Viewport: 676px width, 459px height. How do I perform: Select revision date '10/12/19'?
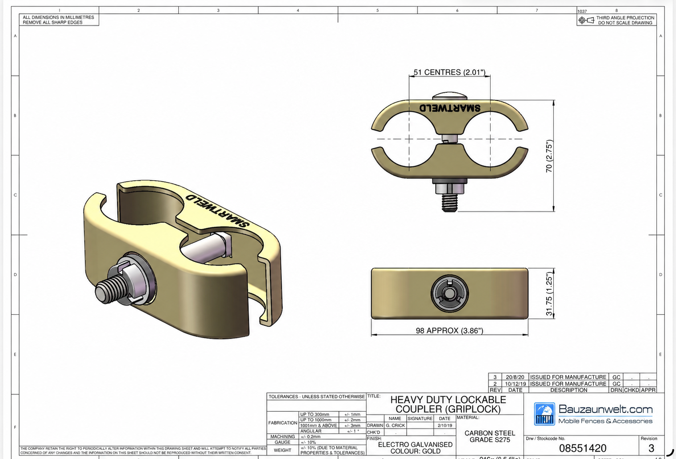click(x=515, y=384)
